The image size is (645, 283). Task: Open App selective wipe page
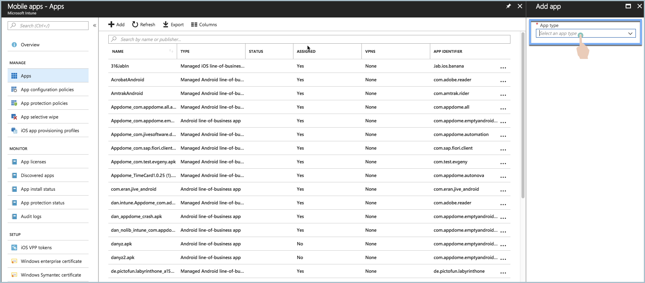click(x=40, y=117)
